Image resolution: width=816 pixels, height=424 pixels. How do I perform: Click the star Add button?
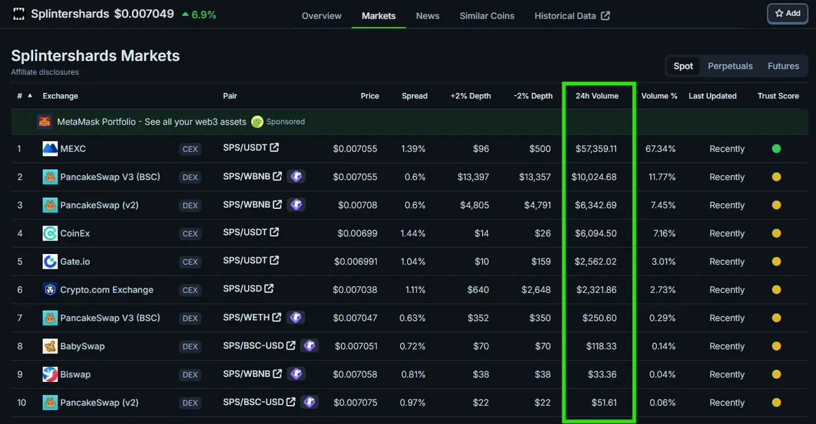[787, 13]
